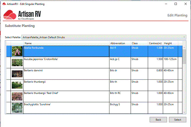Pick the Berberis thunbergii 'Red Chief' thumbnail
This screenshot has height=127, width=191.
(17, 96)
